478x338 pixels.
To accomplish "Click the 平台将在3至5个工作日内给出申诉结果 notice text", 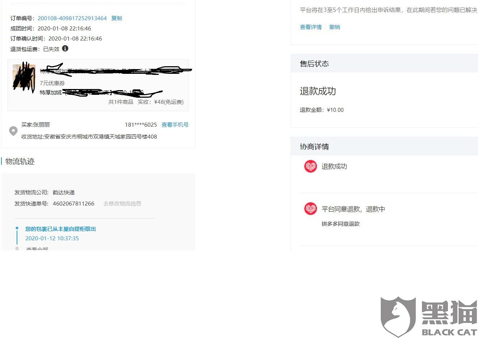I will [389, 10].
